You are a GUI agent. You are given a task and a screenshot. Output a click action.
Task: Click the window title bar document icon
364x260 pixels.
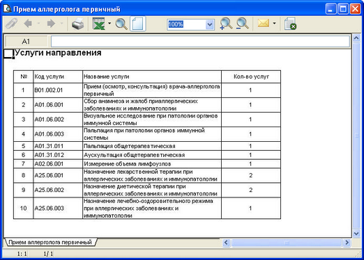tap(7, 9)
